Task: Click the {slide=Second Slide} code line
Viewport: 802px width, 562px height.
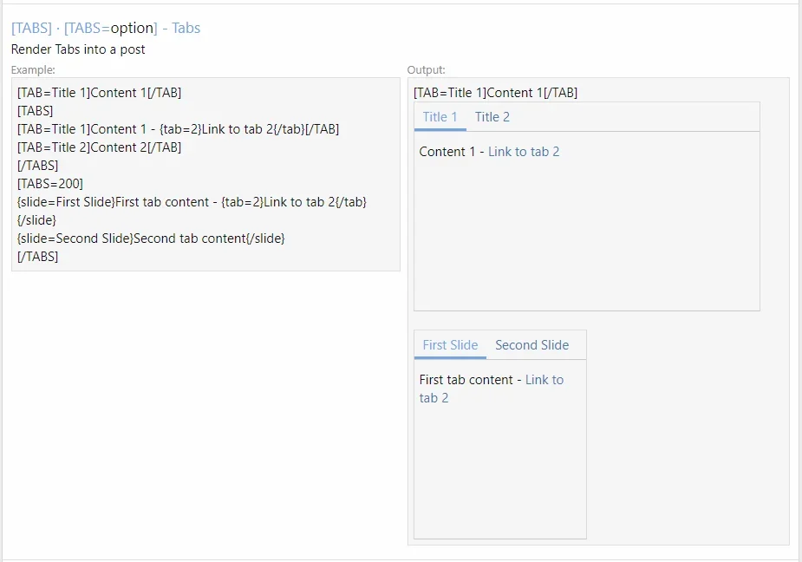Action: [151, 238]
